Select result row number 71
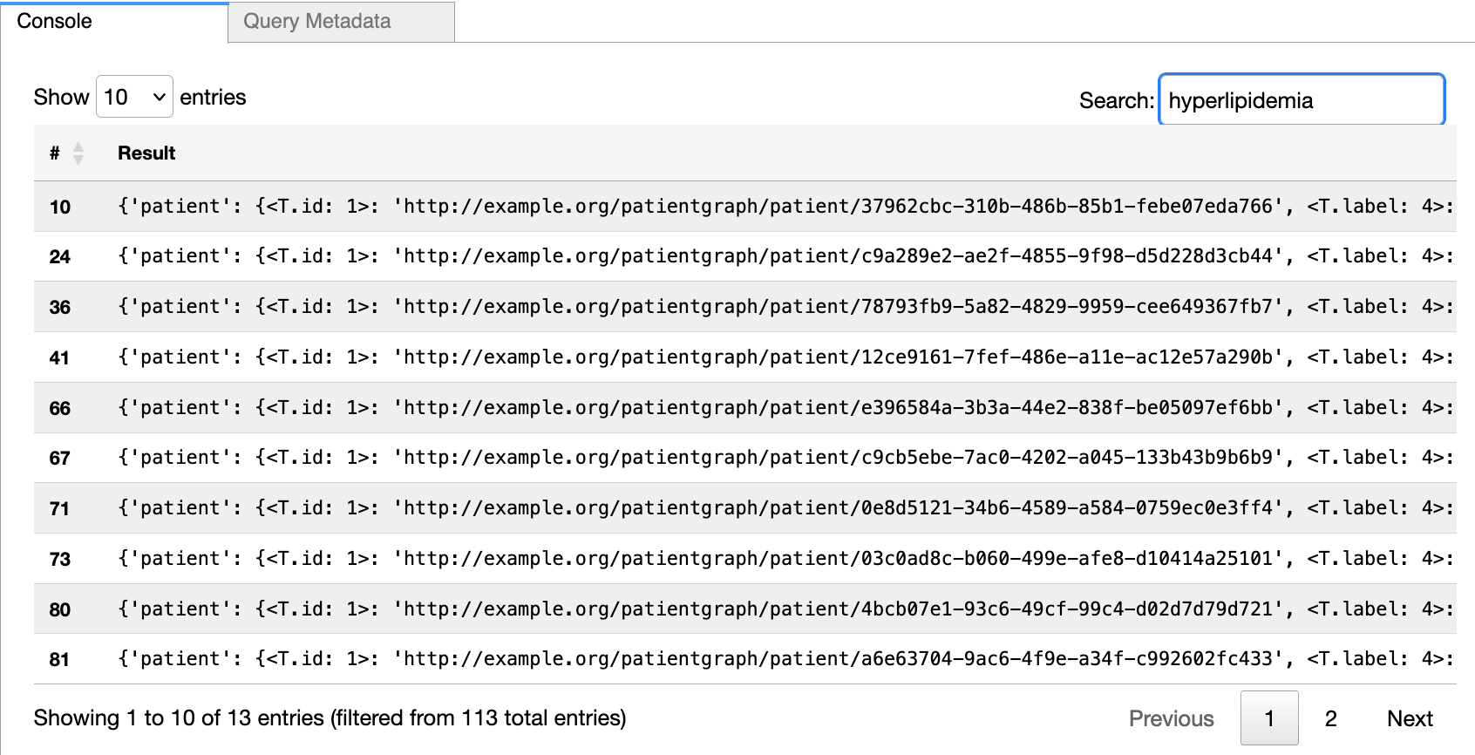 point(60,508)
